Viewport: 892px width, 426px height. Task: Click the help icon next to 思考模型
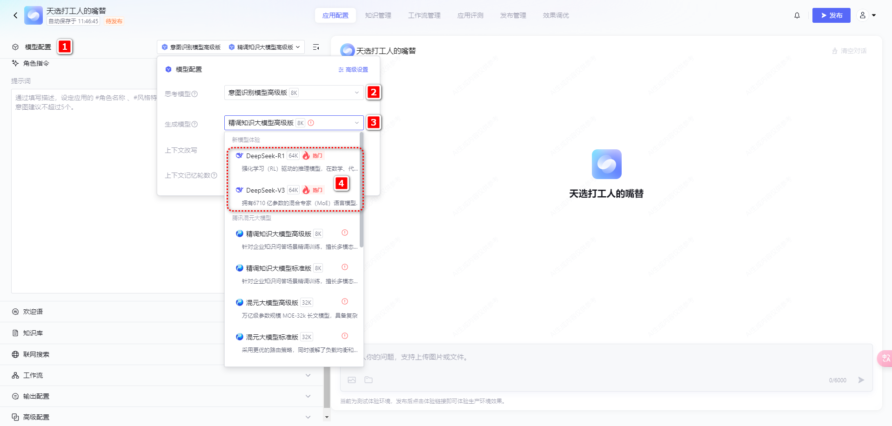[x=194, y=94]
